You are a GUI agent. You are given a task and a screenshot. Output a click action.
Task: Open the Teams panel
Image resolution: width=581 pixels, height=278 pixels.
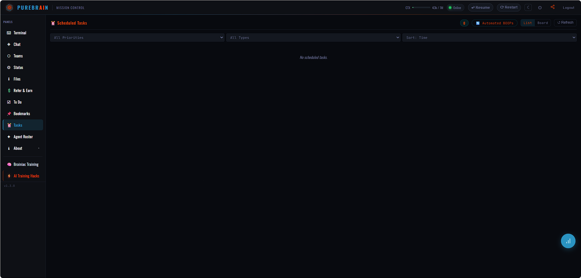pos(23,56)
